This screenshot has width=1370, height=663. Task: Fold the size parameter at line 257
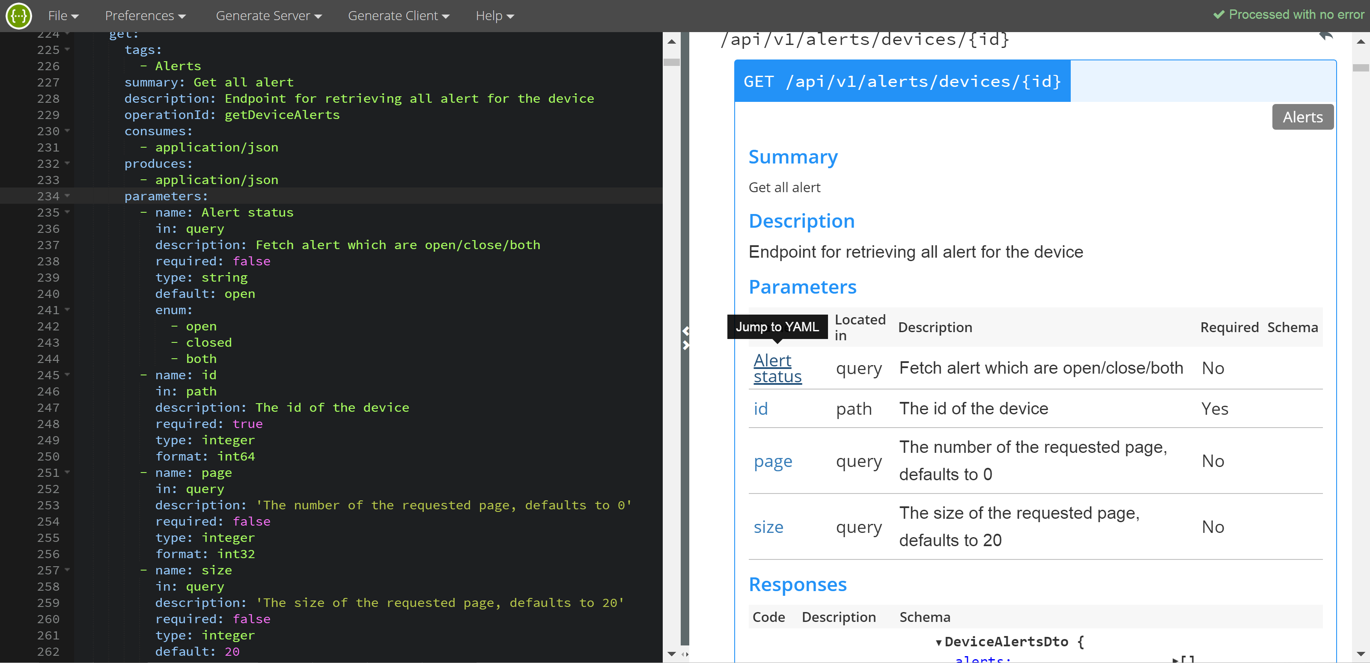[68, 570]
